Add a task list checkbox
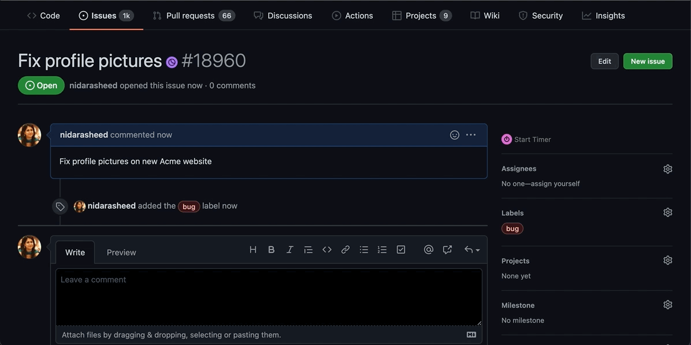This screenshot has height=345, width=691. click(401, 250)
